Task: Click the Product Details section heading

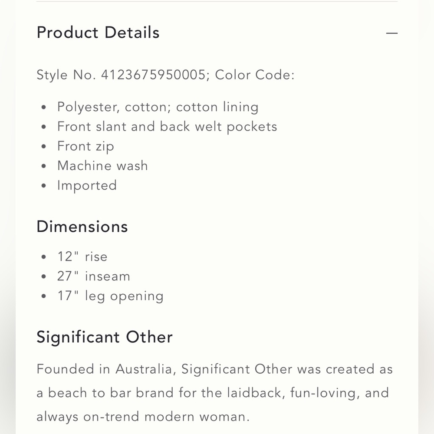Action: click(98, 33)
